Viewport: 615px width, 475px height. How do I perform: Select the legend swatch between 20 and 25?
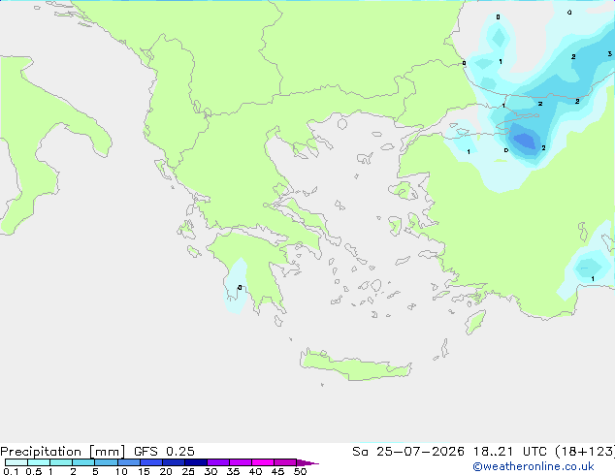174,462
